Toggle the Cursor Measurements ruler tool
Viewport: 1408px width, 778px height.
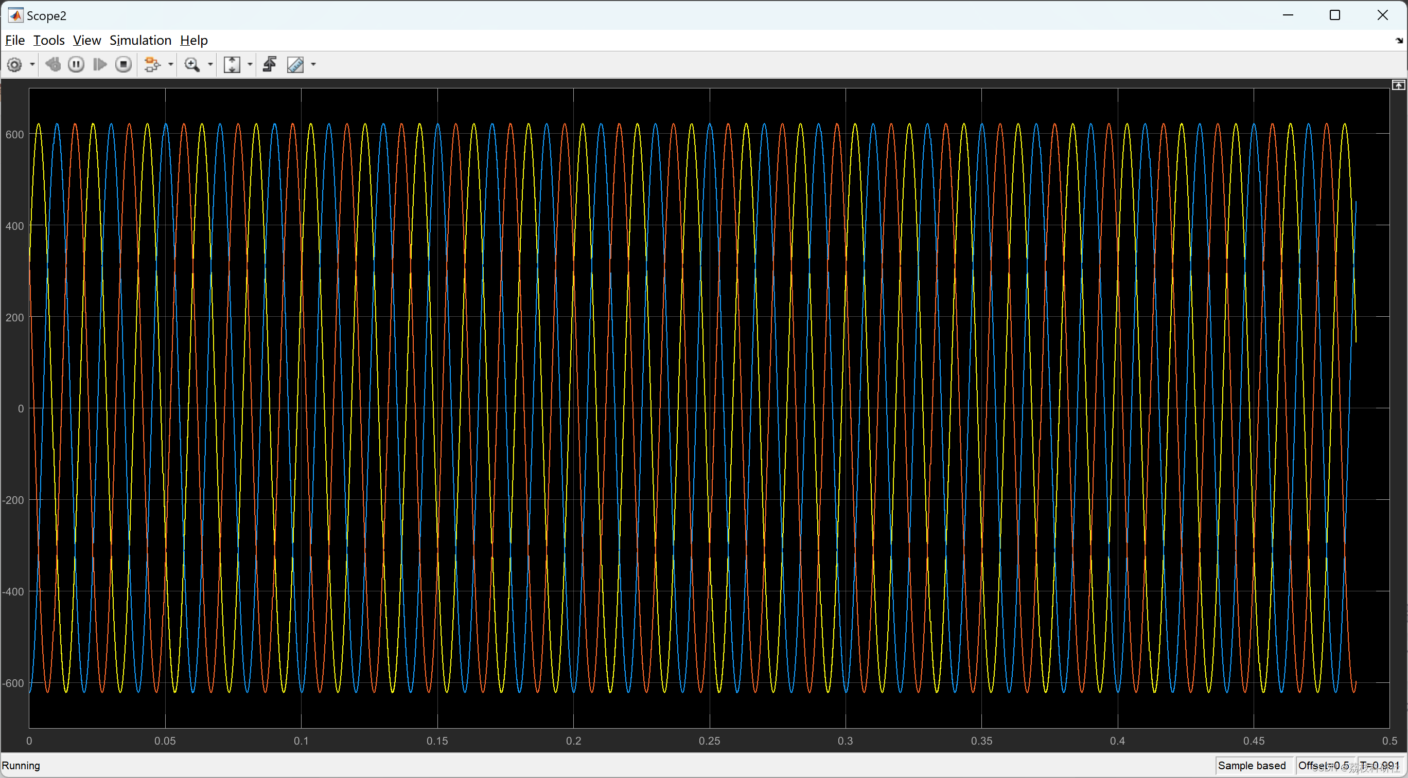tap(296, 65)
